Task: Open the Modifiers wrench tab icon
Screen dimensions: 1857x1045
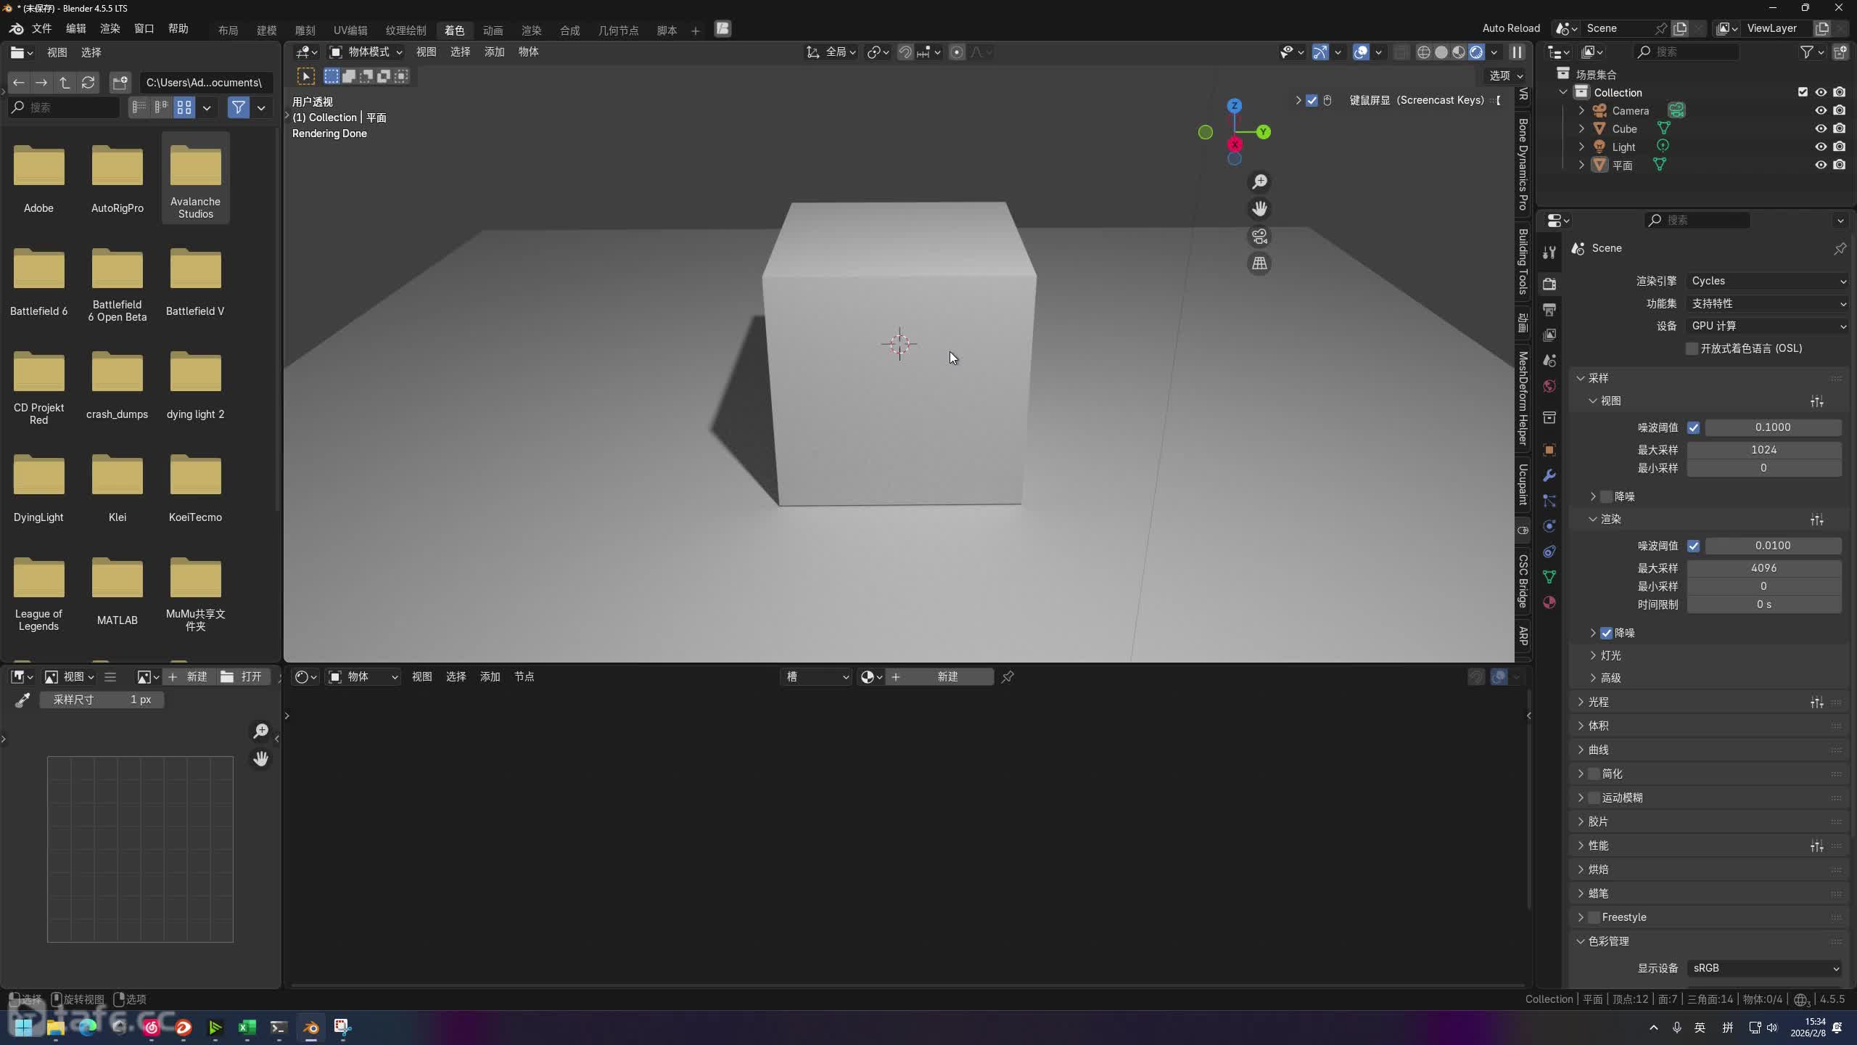Action: [x=1549, y=475]
